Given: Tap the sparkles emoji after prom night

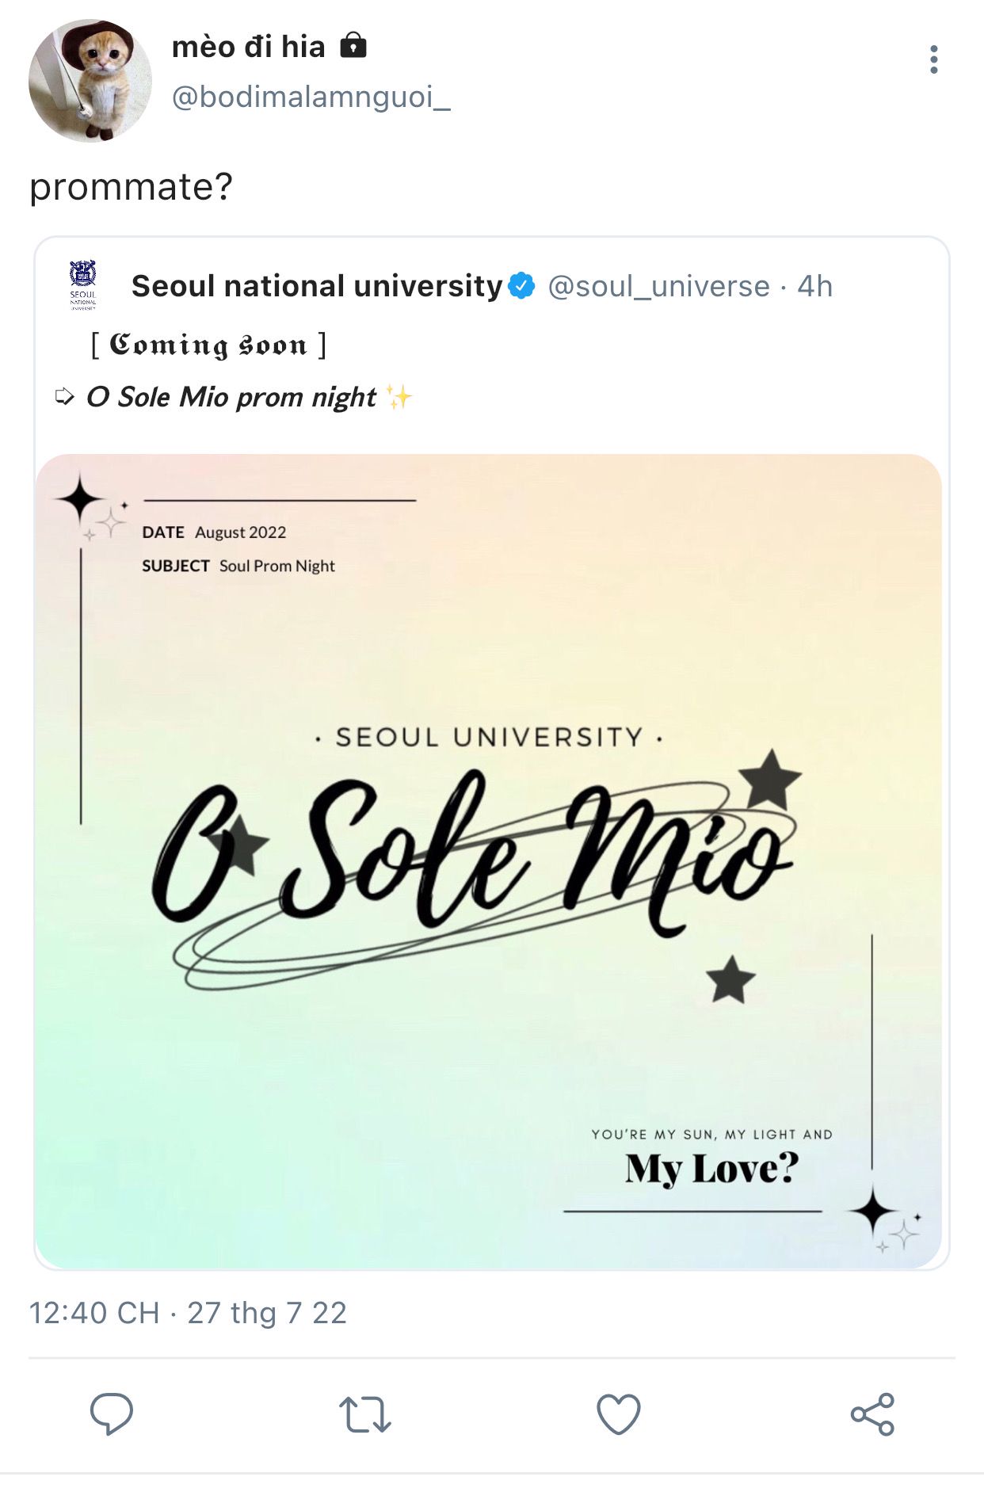Looking at the screenshot, I should point(399,396).
